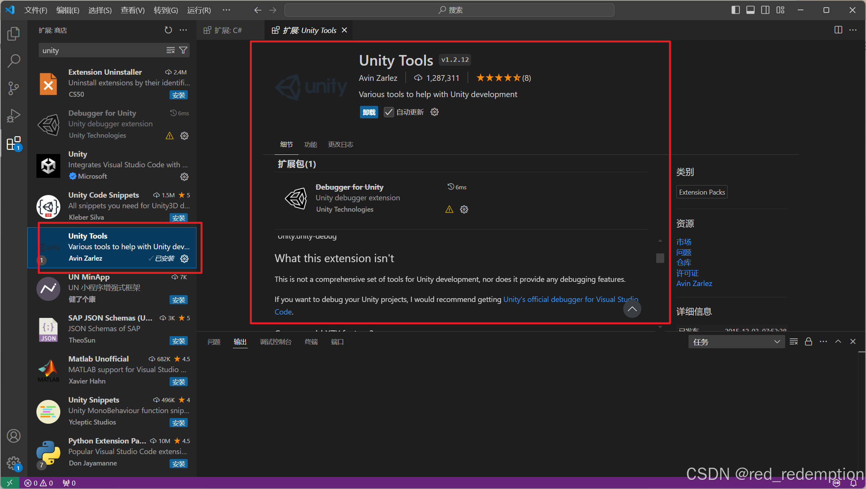Install the Extension Uninstaller extension
This screenshot has width=866, height=489.
coord(179,95)
